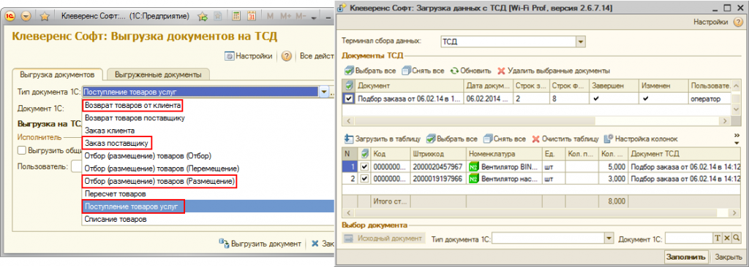Screen dimensions: 749x267
Task: Click the Подбор заказа от 06.02.14 document cell
Action: pyautogui.click(x=410, y=98)
